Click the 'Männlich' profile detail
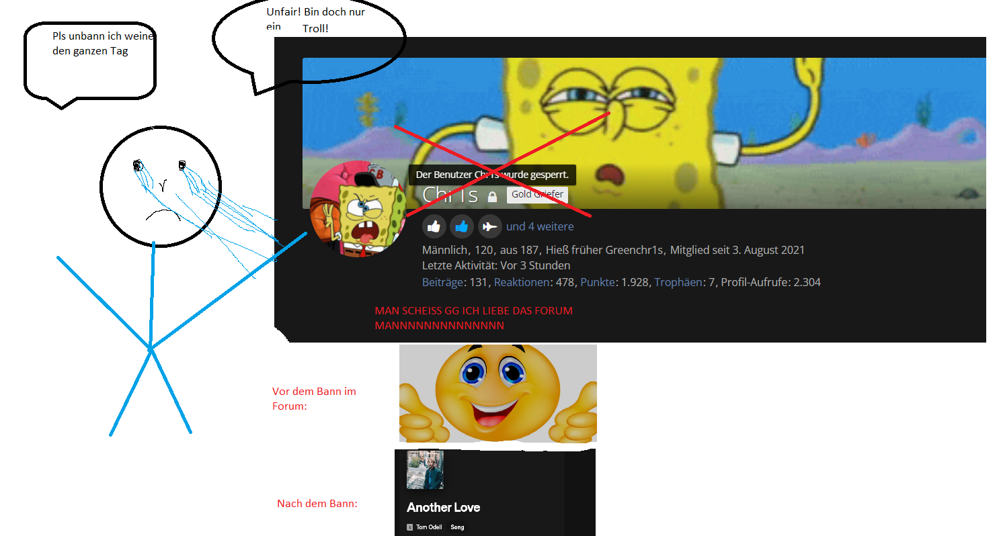Viewport: 999px width, 536px height. pos(444,250)
